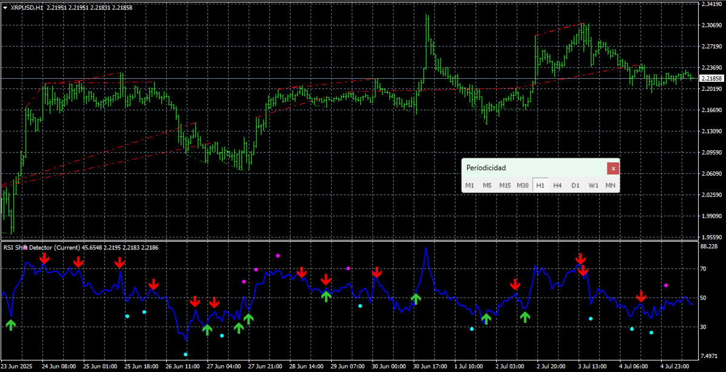The width and height of the screenshot is (726, 372).
Task: Click the 25 Jun 01:00 time label
Action: click(101, 366)
